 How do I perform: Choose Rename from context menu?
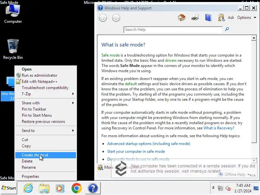45,167
